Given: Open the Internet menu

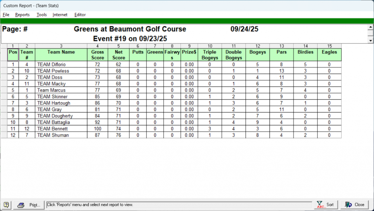Looking at the screenshot, I should tap(60, 15).
